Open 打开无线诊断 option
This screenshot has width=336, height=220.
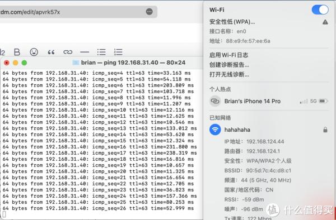[229, 75]
